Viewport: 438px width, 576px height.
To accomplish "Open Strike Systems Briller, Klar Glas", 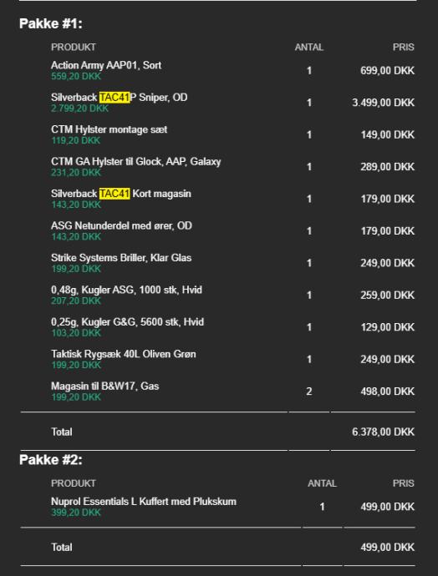I will tap(121, 258).
